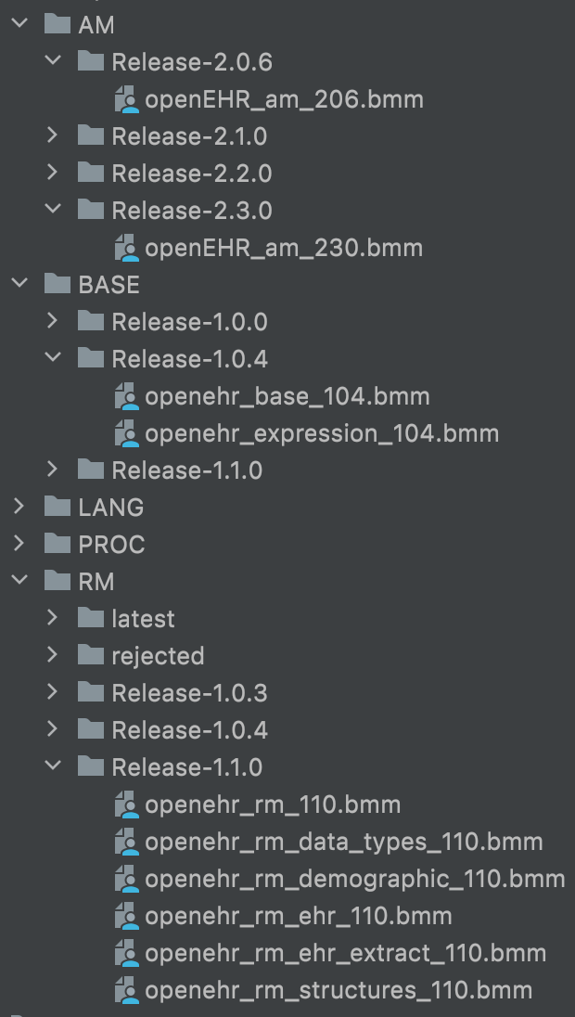
Task: Click the openEHR_am_206.bmm file icon
Action: 126,99
